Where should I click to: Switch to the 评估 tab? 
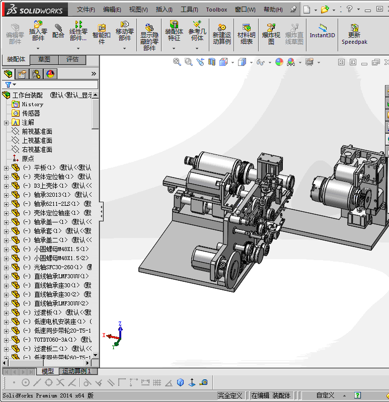point(72,59)
